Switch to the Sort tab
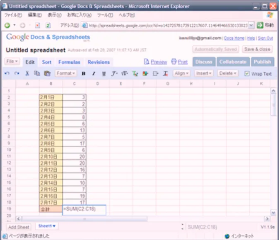Screen dimensions: 280x240 (x=47, y=62)
